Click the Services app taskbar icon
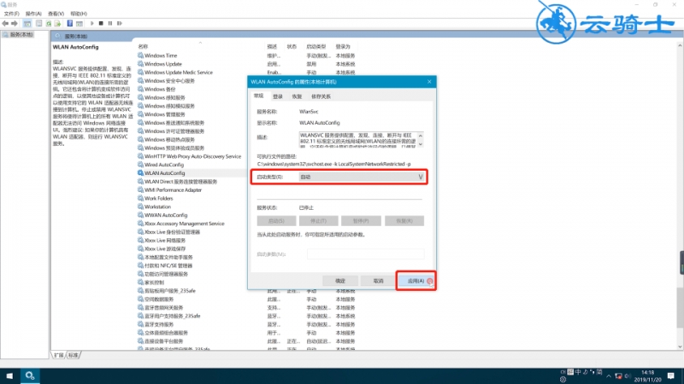684x384 pixels. [x=30, y=375]
